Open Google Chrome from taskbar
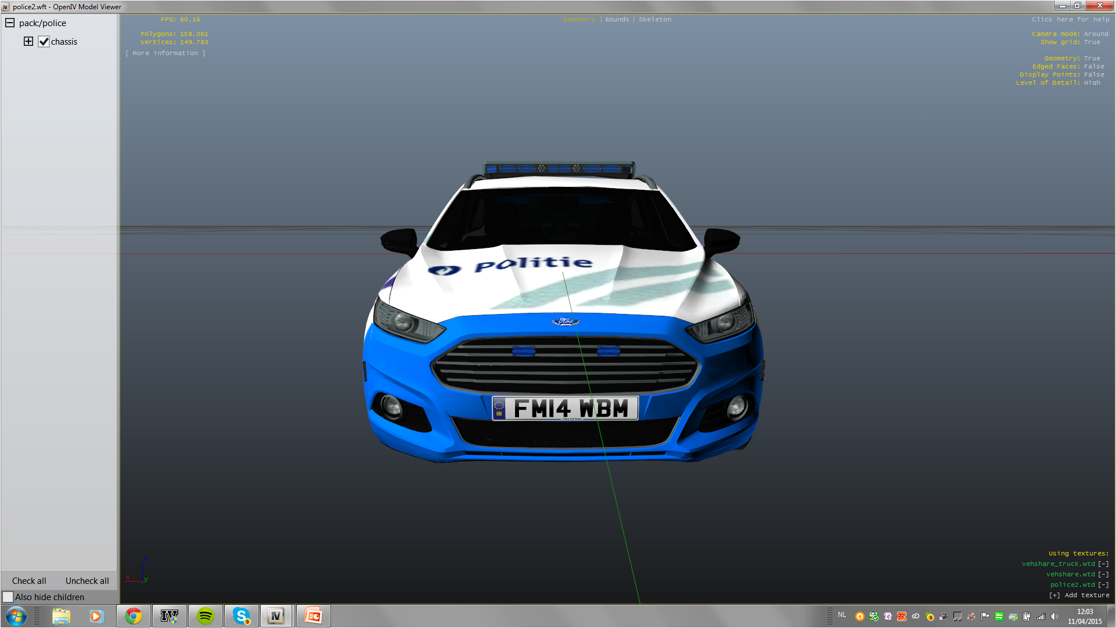 [134, 616]
